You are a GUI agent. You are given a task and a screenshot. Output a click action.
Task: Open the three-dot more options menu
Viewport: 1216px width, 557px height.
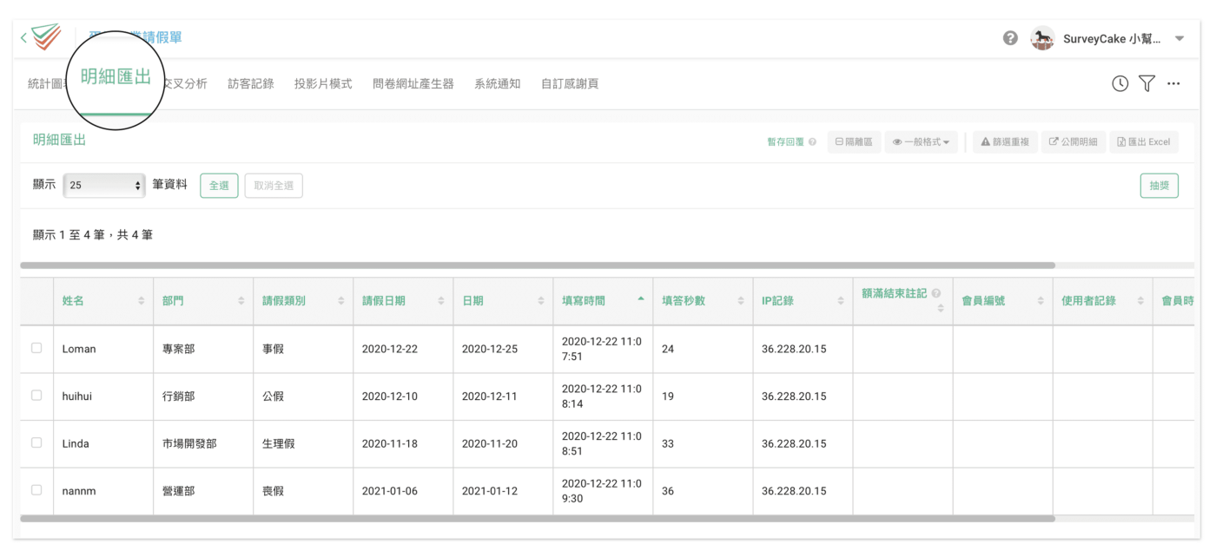pyautogui.click(x=1173, y=84)
